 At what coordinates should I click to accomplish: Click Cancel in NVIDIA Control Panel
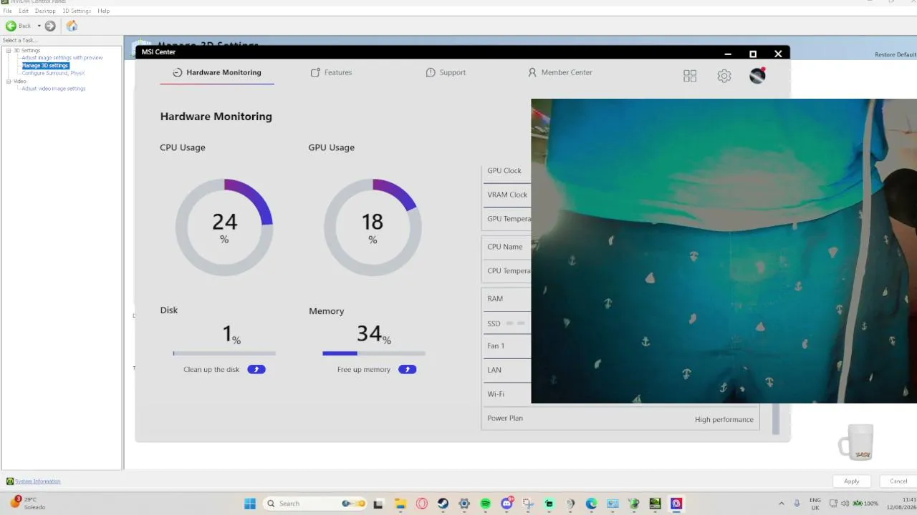pyautogui.click(x=898, y=481)
